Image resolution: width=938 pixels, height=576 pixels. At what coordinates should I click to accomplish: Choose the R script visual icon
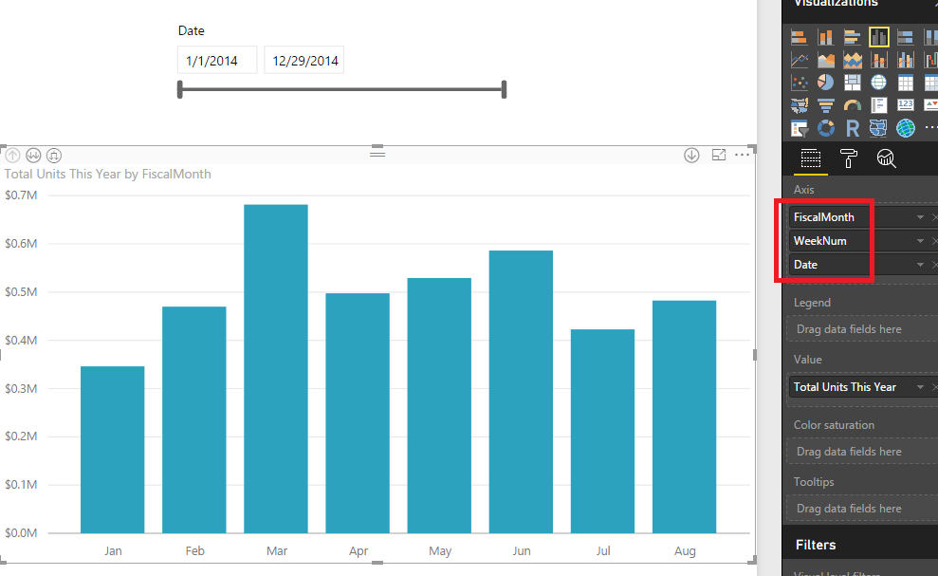coord(853,128)
